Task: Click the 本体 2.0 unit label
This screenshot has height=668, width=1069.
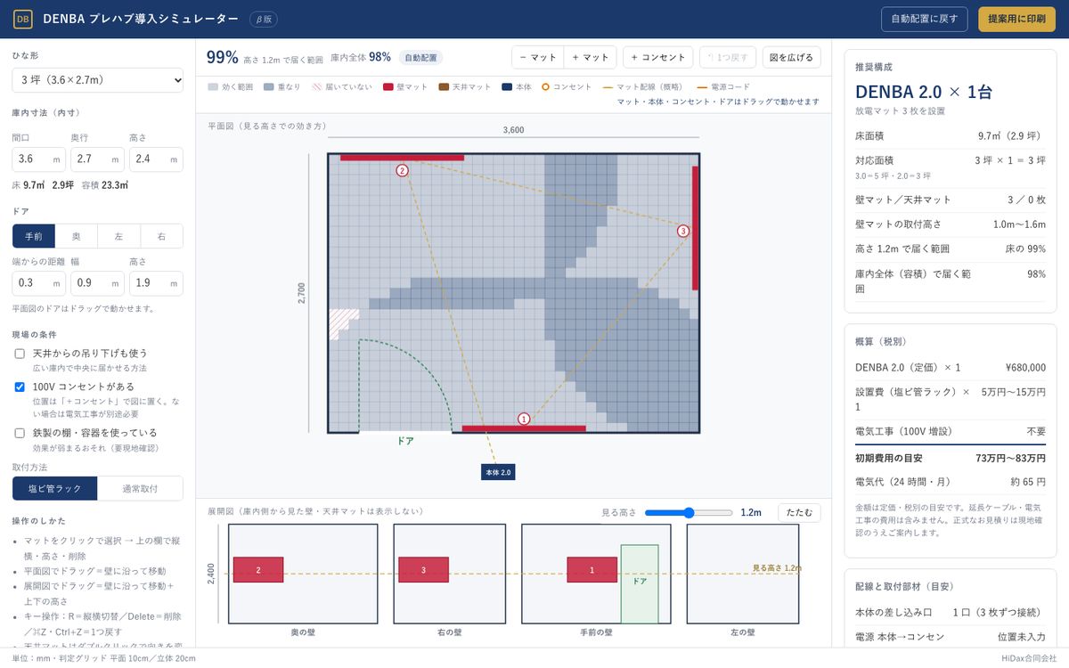Action: pyautogui.click(x=498, y=472)
